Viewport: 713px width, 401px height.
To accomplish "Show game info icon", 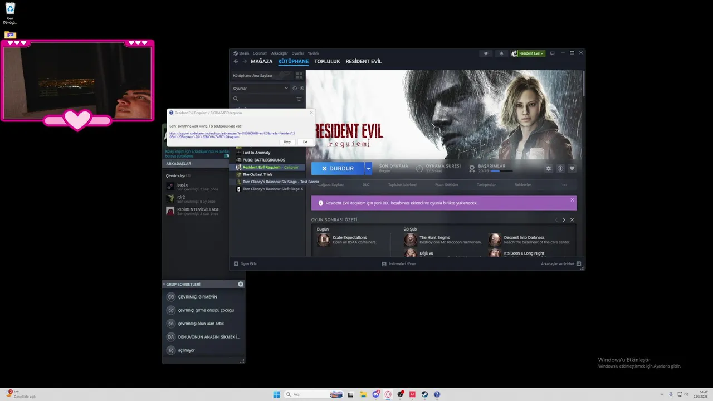I will click(x=560, y=169).
